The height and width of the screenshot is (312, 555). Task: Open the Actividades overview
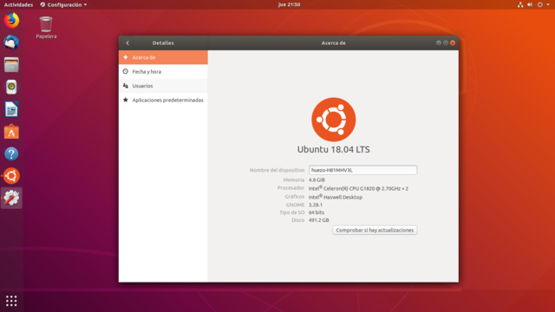point(18,4)
